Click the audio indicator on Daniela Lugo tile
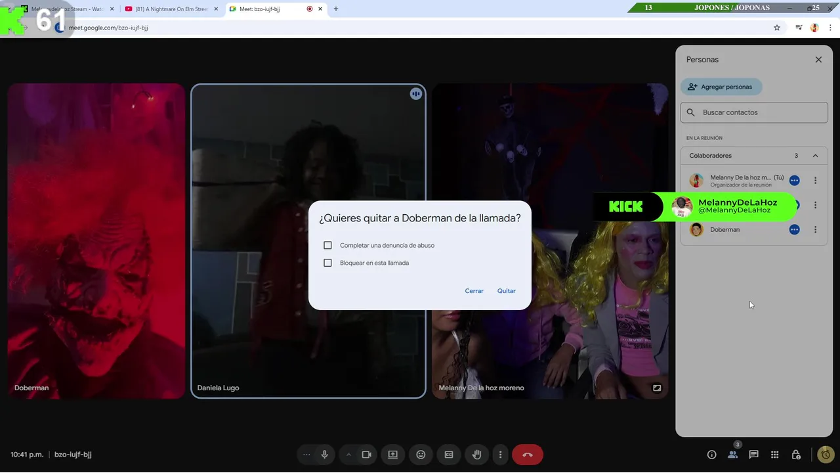840x473 pixels. pos(415,94)
